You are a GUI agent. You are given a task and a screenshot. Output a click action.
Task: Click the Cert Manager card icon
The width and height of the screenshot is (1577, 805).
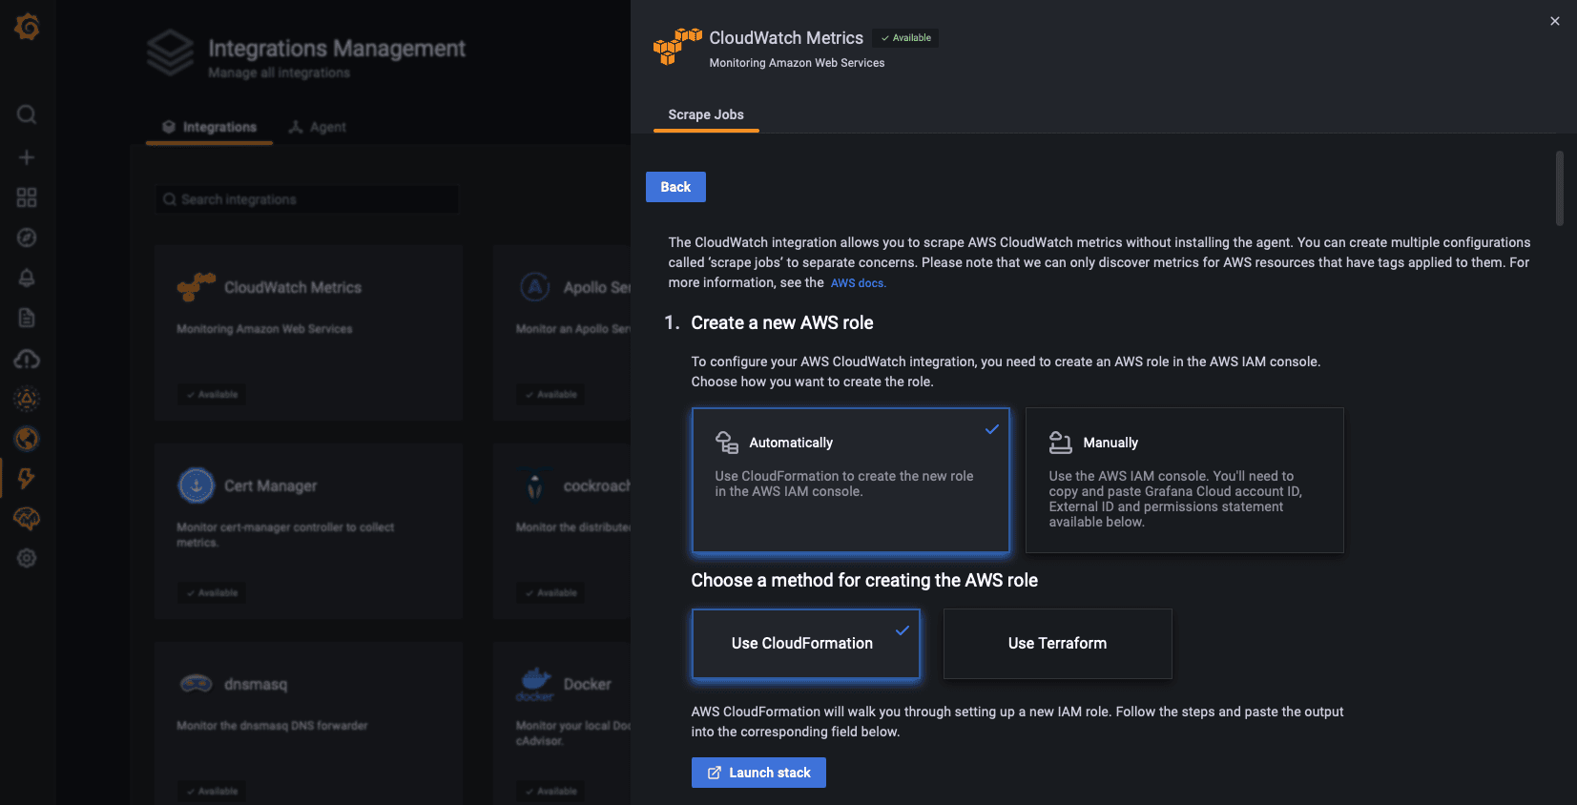pyautogui.click(x=197, y=485)
